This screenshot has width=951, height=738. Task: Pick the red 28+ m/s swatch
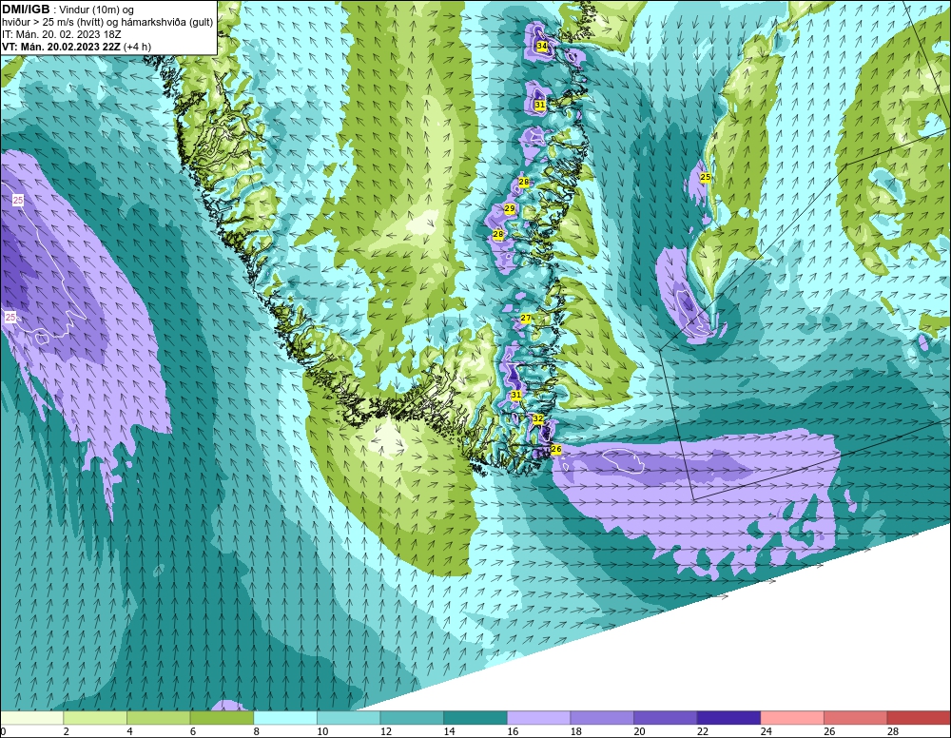pos(919,718)
